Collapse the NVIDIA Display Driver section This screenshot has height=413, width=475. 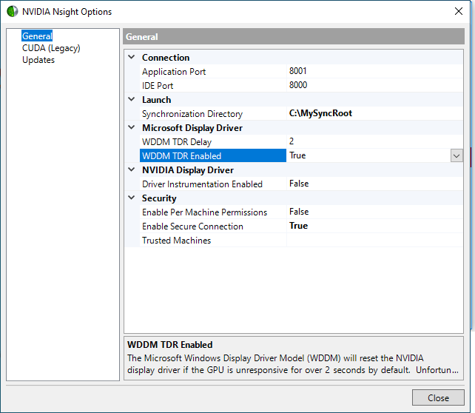pyautogui.click(x=132, y=169)
